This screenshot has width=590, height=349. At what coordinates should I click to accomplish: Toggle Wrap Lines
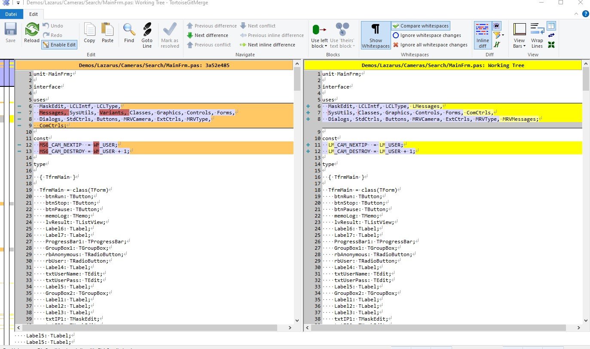coord(537,35)
